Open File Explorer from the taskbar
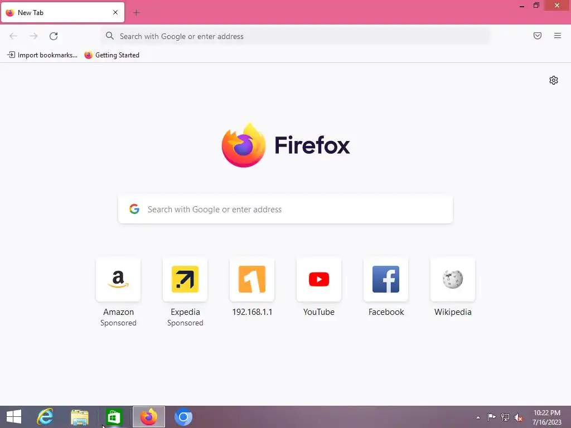Screen dimensions: 571x428 pos(80,417)
